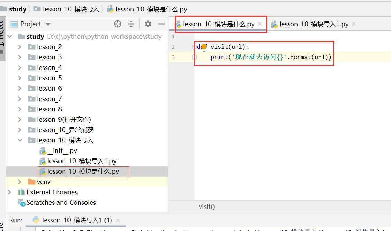
Task: Click the visit() breadcrumb below editor
Action: 207,206
